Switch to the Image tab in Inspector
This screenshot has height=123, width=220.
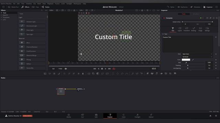(200, 29)
